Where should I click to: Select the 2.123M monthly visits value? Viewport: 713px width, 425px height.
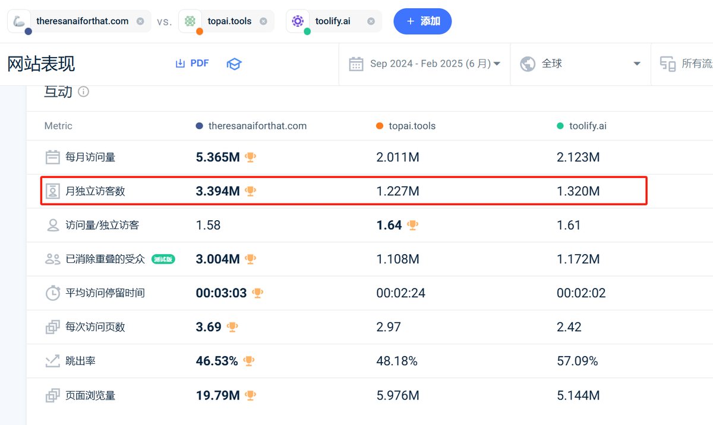point(578,157)
